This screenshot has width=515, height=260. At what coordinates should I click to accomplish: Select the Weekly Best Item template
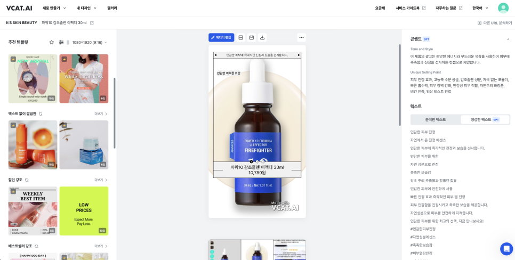pos(33,211)
